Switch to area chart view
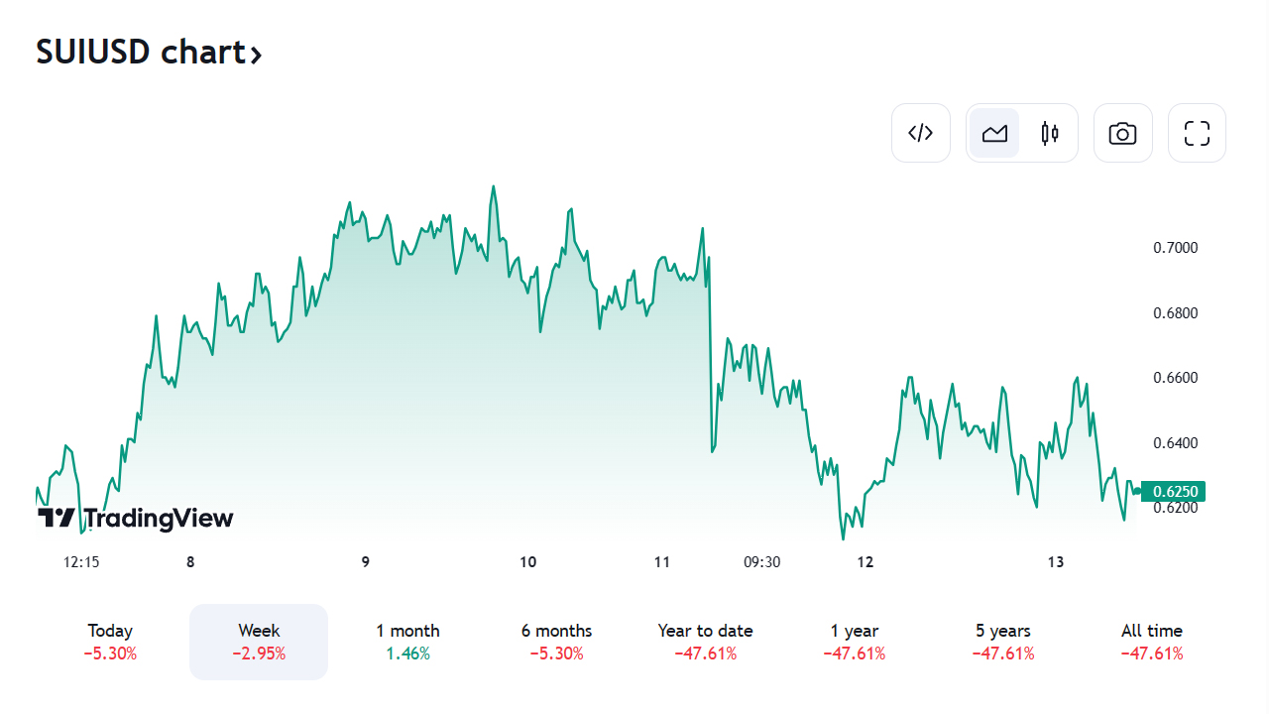The width and height of the screenshot is (1269, 714). (994, 133)
